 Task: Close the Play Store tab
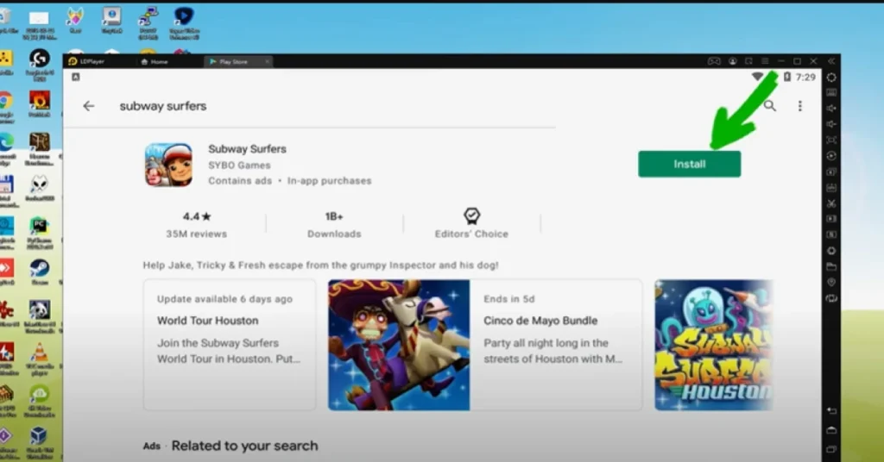267,61
